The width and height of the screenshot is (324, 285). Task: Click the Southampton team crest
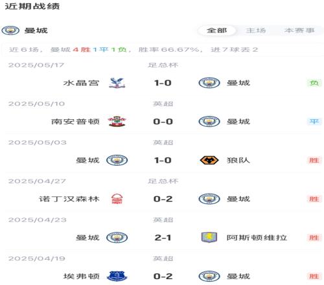pos(117,122)
